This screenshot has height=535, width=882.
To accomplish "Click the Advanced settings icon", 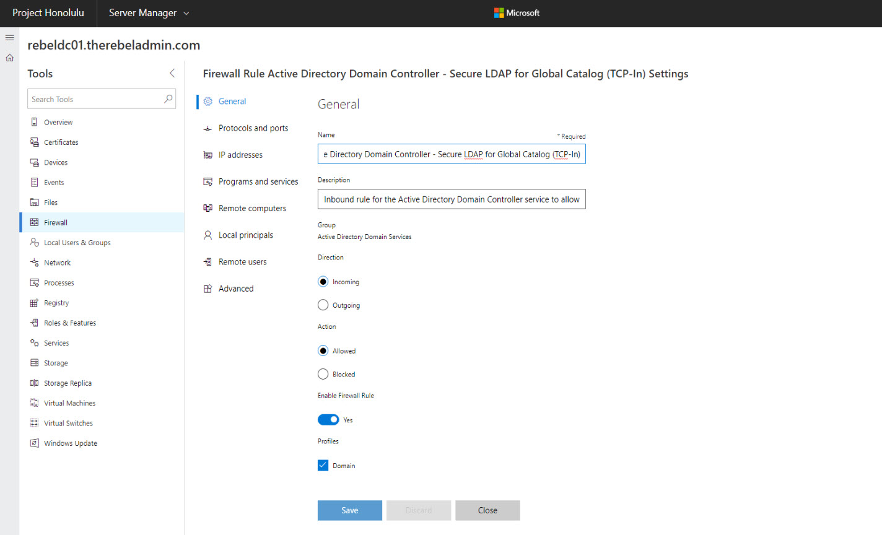I will (x=208, y=289).
